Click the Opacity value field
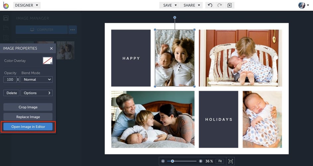313x166 pixels. [x=10, y=80]
